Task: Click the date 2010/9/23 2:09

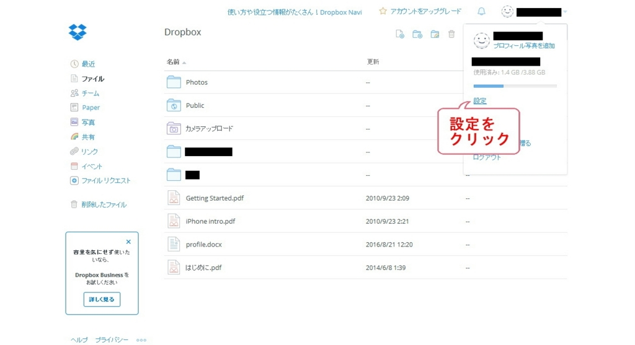Action: [x=387, y=198]
